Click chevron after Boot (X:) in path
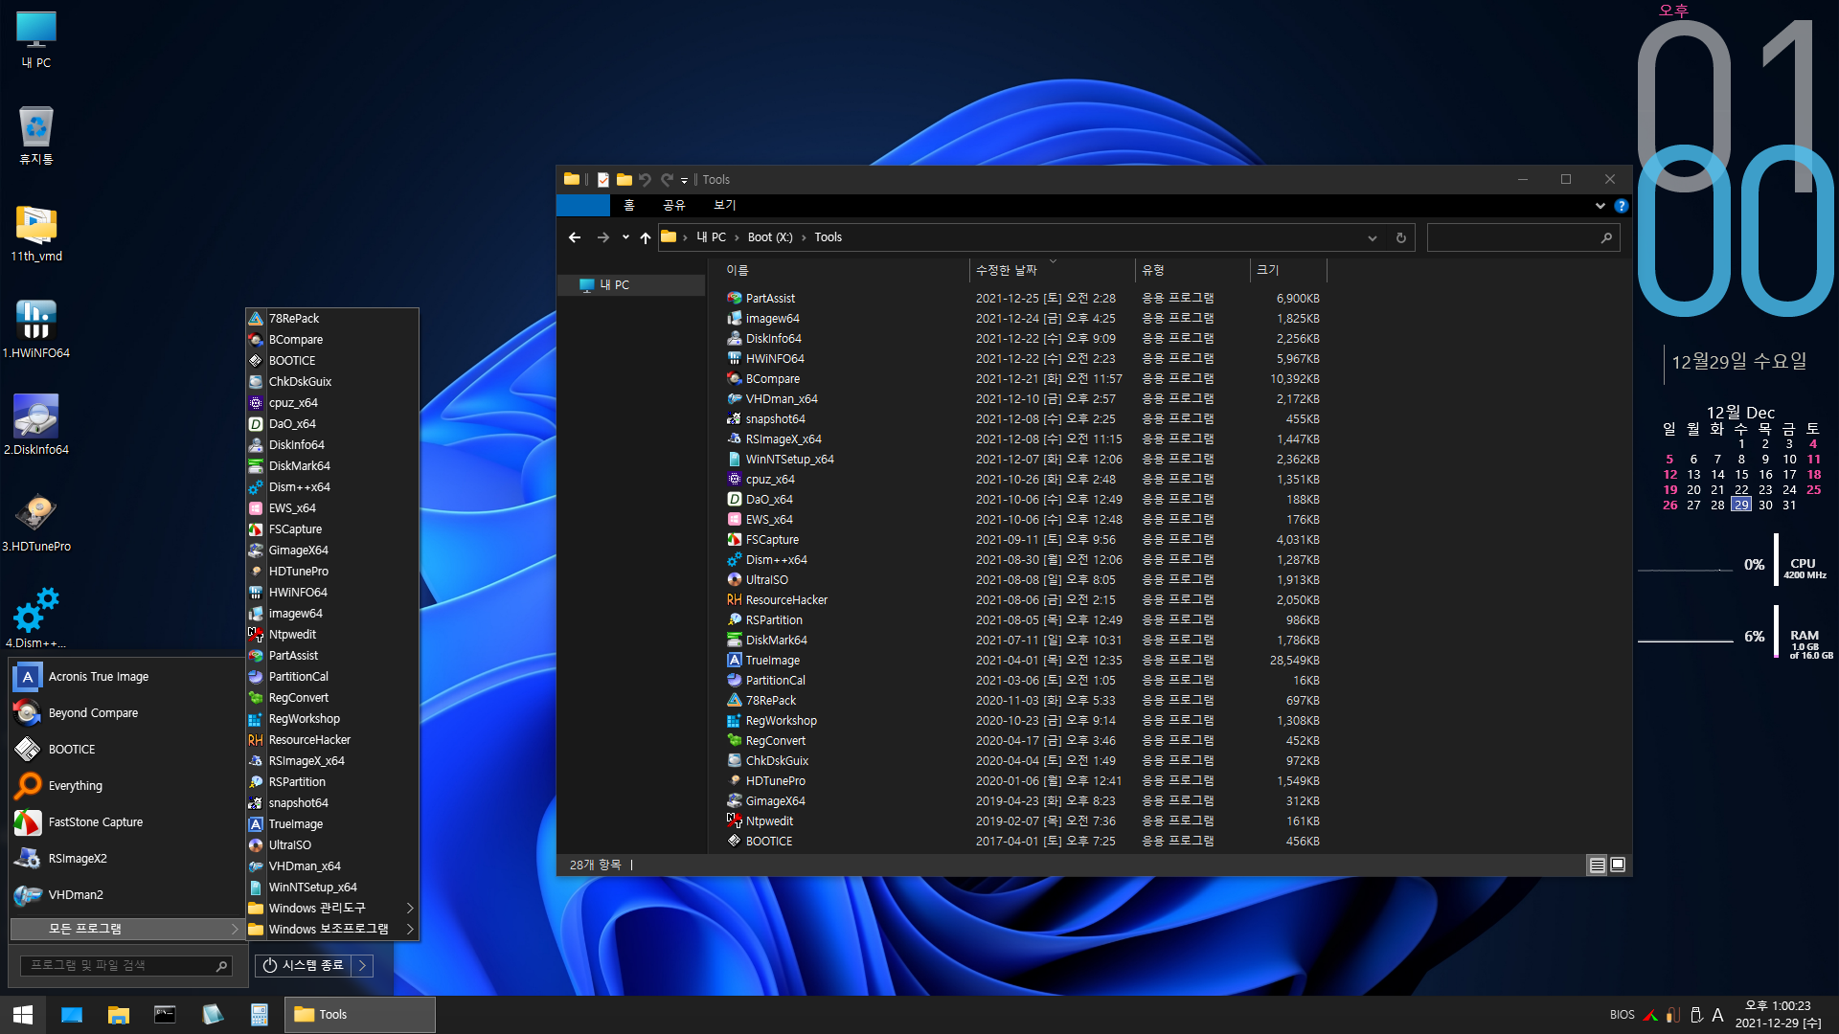The height and width of the screenshot is (1034, 1839). click(x=804, y=237)
